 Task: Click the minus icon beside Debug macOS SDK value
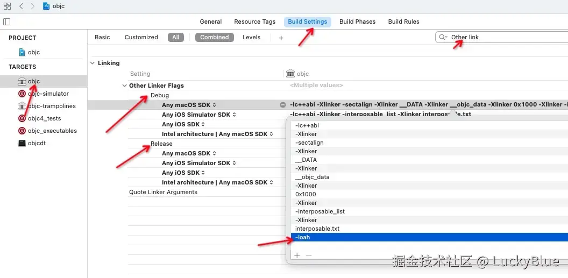tap(283, 105)
